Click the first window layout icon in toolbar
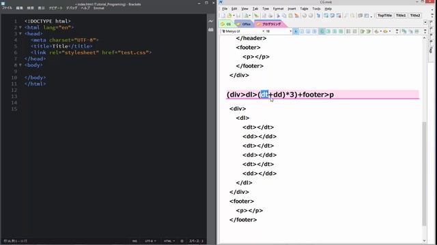437x245 pixels. tap(326, 16)
